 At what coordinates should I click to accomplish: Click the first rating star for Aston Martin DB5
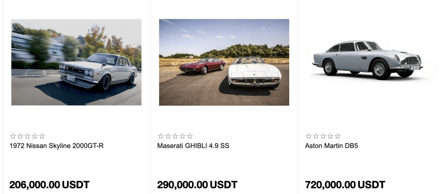pos(309,136)
